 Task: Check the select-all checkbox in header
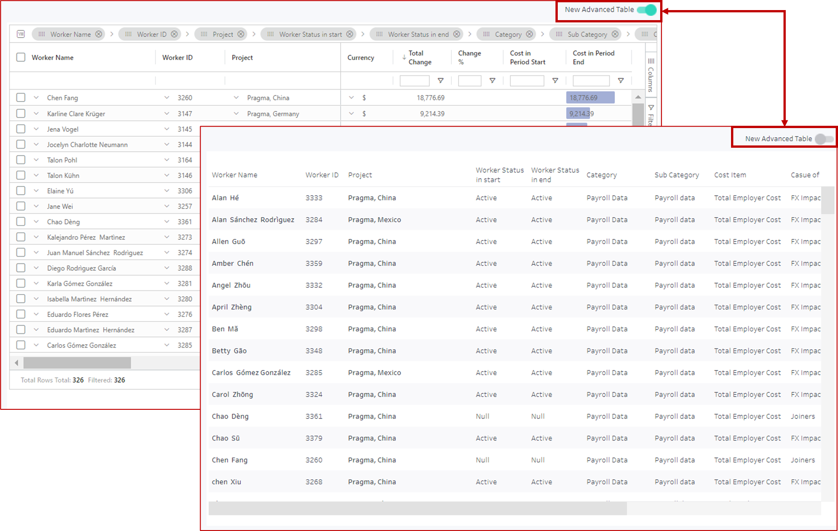click(x=21, y=58)
